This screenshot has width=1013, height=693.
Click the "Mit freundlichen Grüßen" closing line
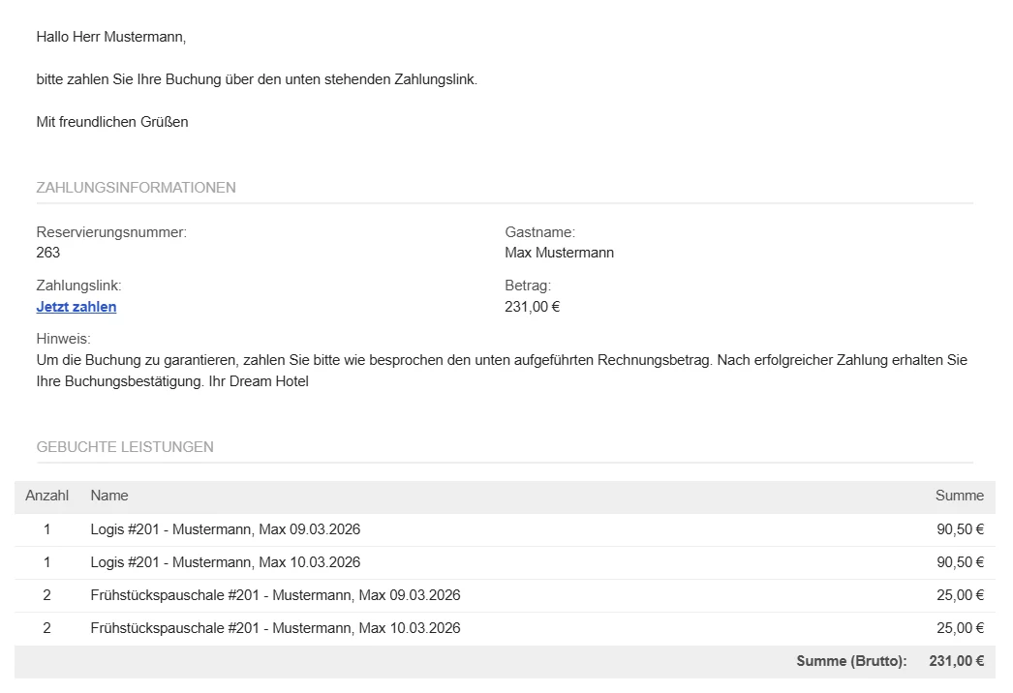pyautogui.click(x=112, y=122)
